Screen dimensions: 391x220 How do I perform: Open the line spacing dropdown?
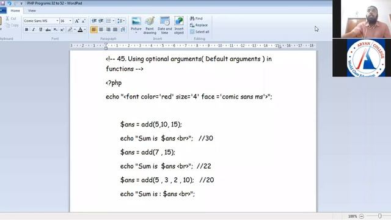click(121, 21)
